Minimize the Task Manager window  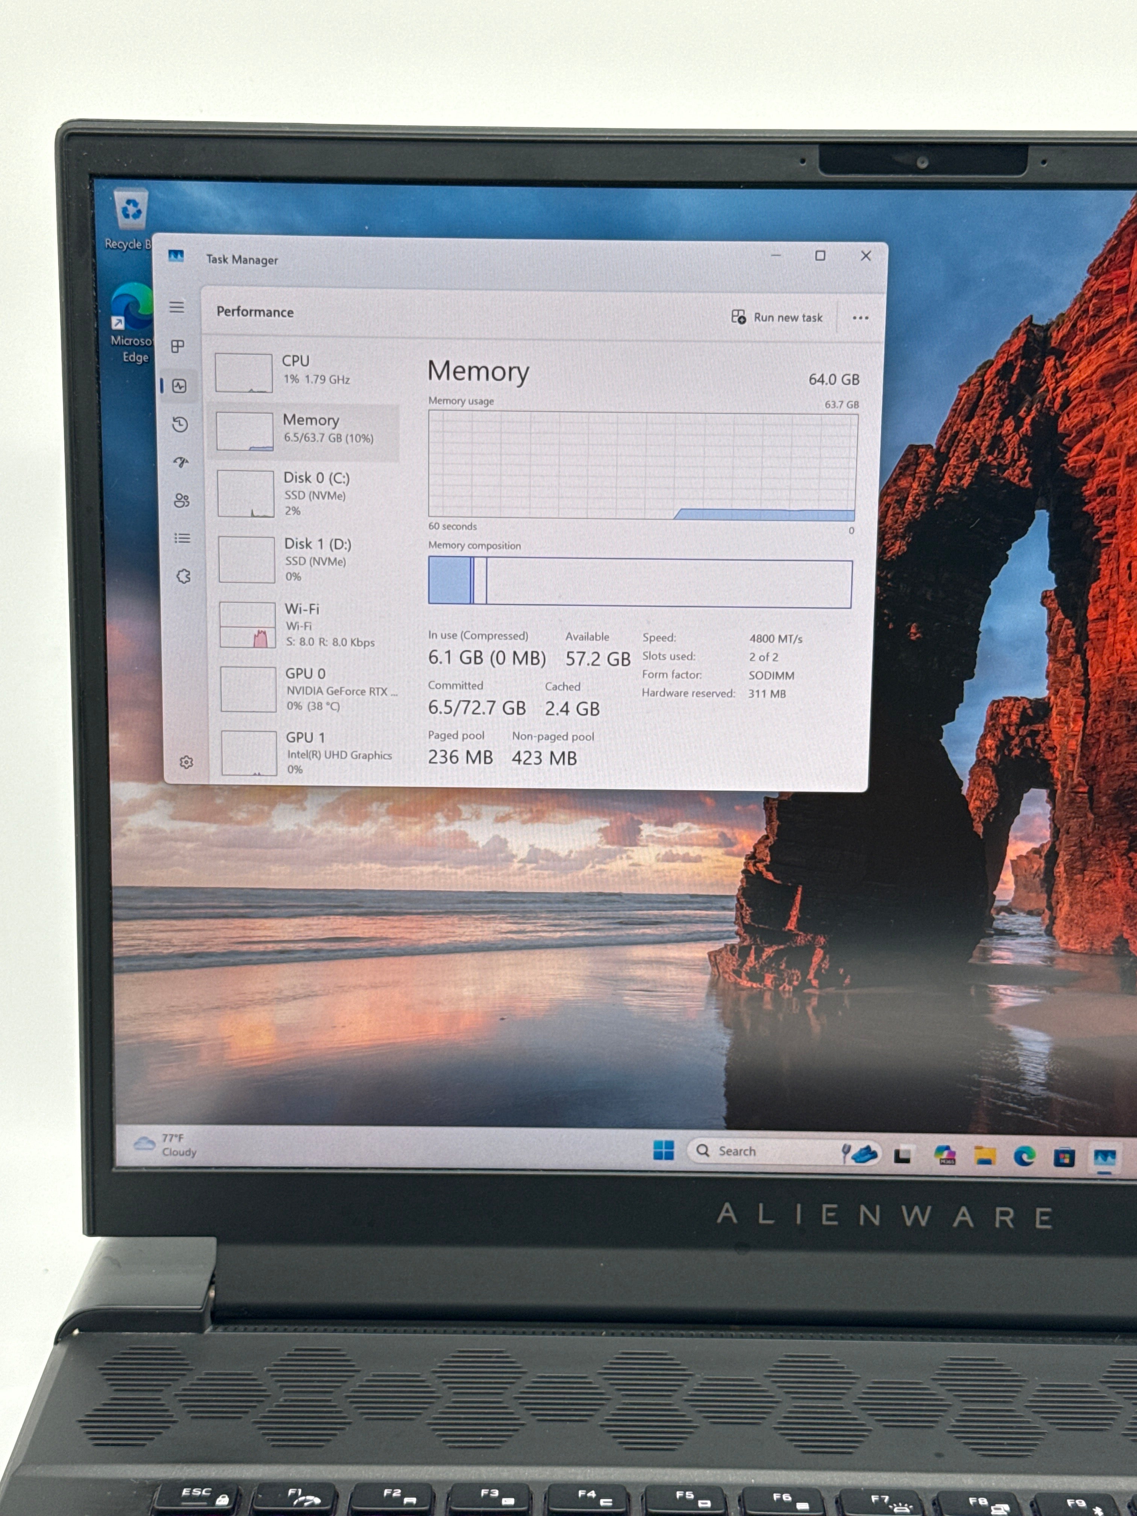776,255
